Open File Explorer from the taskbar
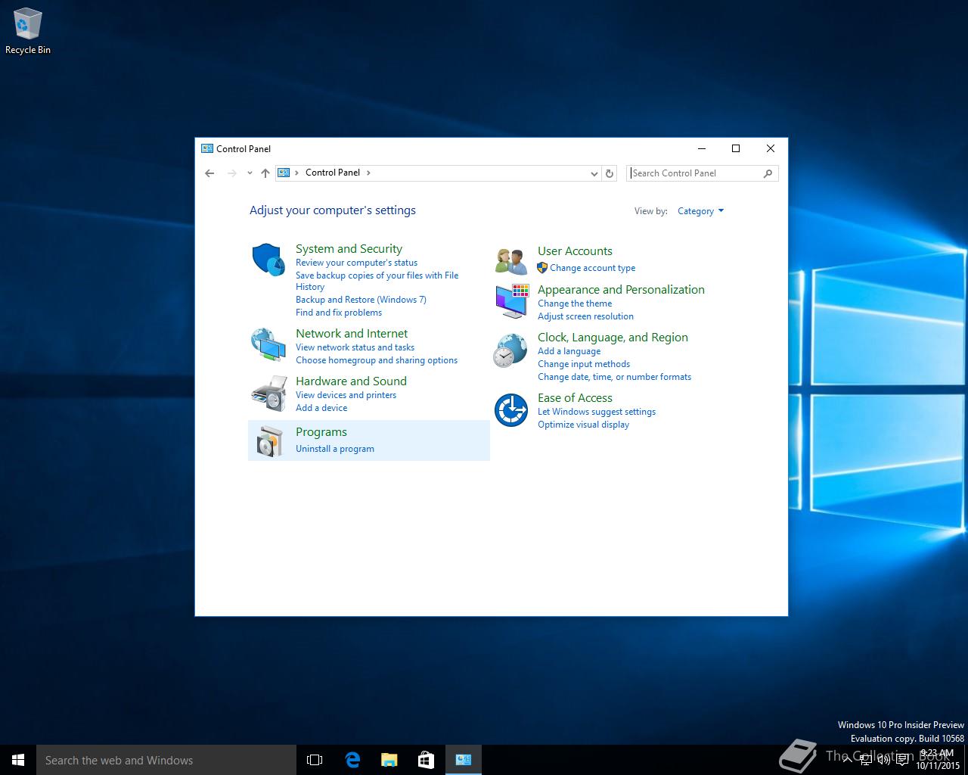 (x=389, y=760)
